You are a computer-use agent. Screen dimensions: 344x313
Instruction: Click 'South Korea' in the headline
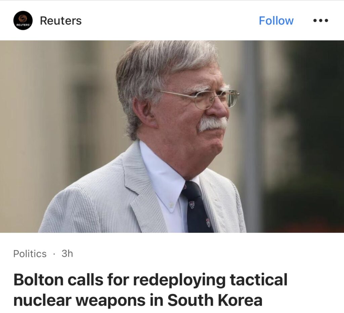click(x=215, y=300)
